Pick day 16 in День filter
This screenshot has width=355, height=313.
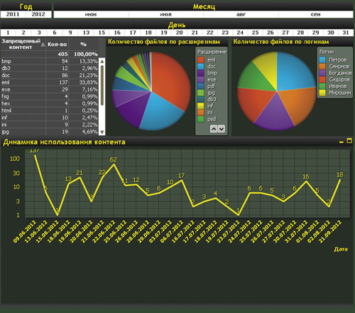117,33
